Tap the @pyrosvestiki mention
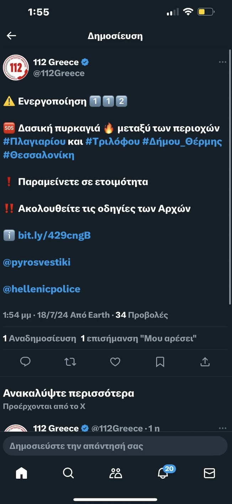This screenshot has width=232, height=504. 37,262
